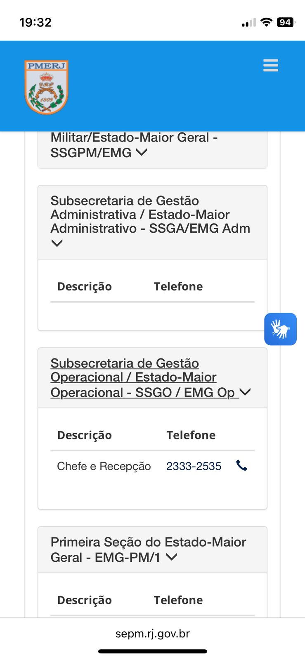The image size is (305, 660).
Task: Select Primeira Seção do Estado-Maior Geral header
Action: [x=148, y=549]
